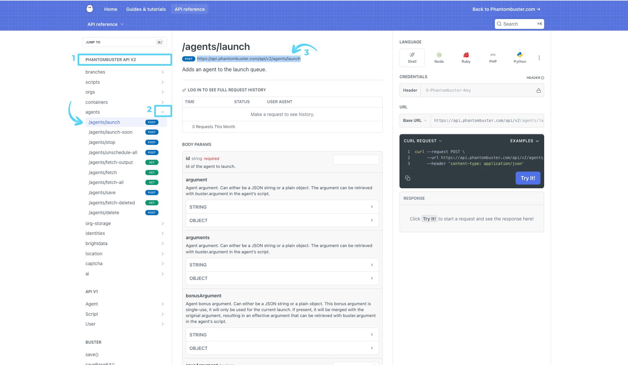Open more languages three-dot menu
The image size is (628, 365).
(x=539, y=58)
